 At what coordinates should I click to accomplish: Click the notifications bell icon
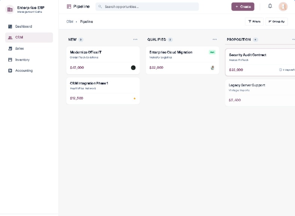[270, 6]
